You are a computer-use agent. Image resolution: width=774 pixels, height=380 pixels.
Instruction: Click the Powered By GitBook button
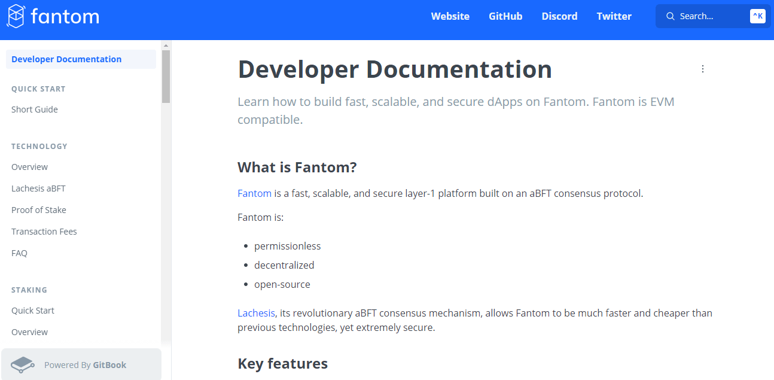(81, 364)
